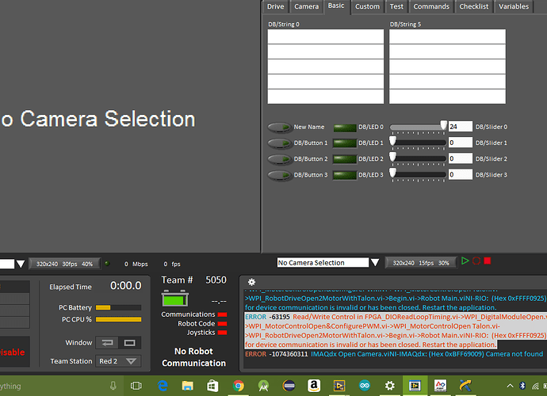Click the DB/Slider 0 track

418,128
